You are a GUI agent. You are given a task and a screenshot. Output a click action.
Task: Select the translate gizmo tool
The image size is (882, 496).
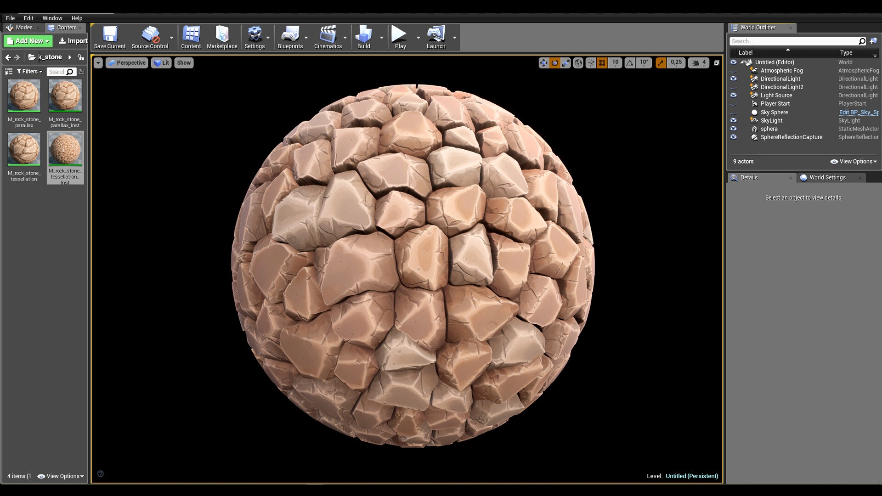543,63
